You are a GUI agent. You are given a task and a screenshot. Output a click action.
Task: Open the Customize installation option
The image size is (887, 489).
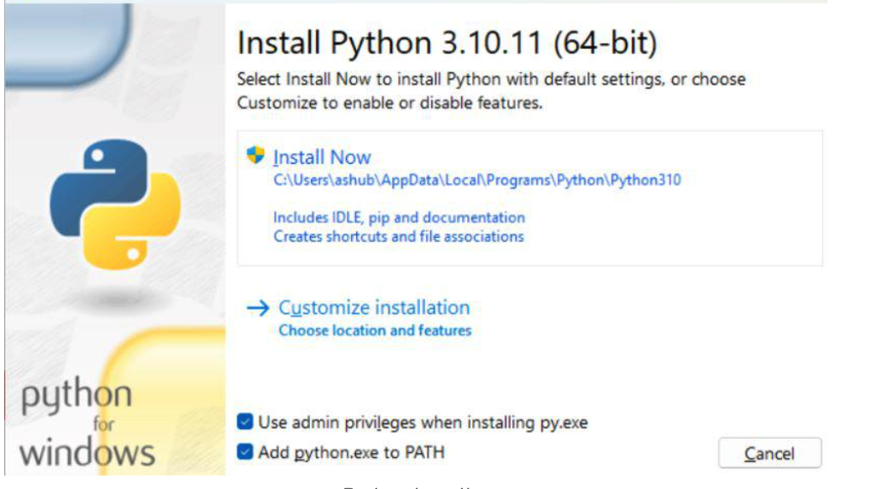[374, 308]
